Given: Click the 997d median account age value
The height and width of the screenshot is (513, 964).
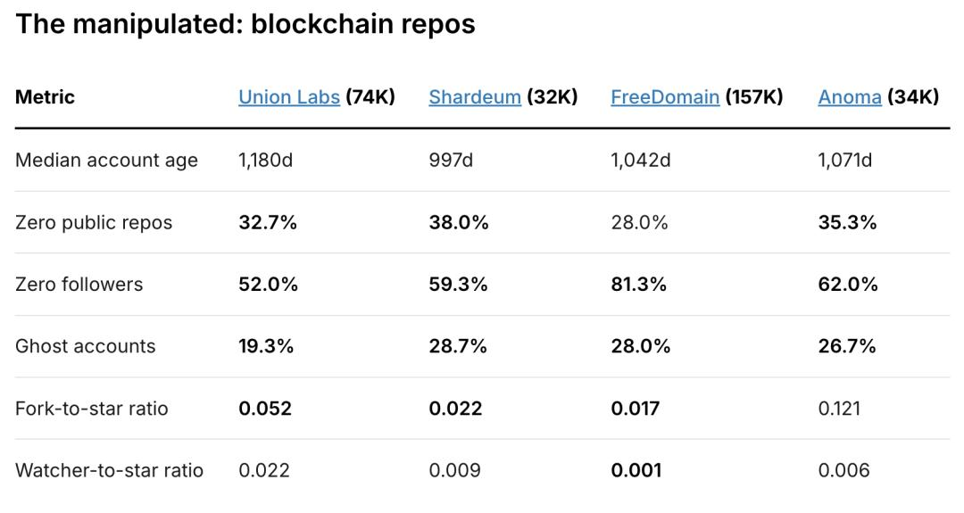Looking at the screenshot, I should pos(449,161).
